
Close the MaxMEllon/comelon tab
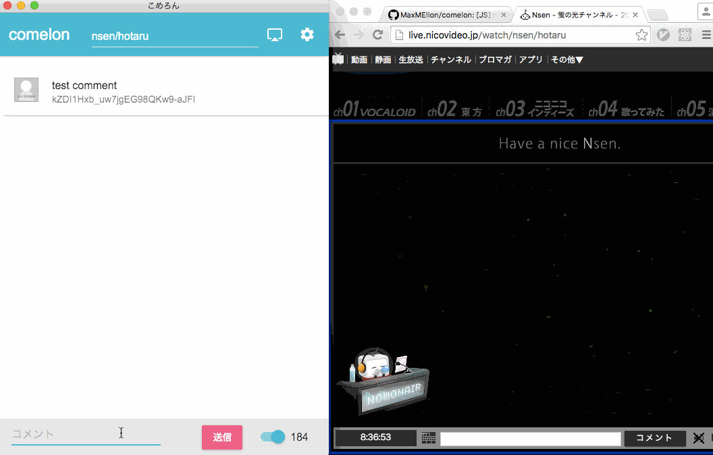(504, 15)
